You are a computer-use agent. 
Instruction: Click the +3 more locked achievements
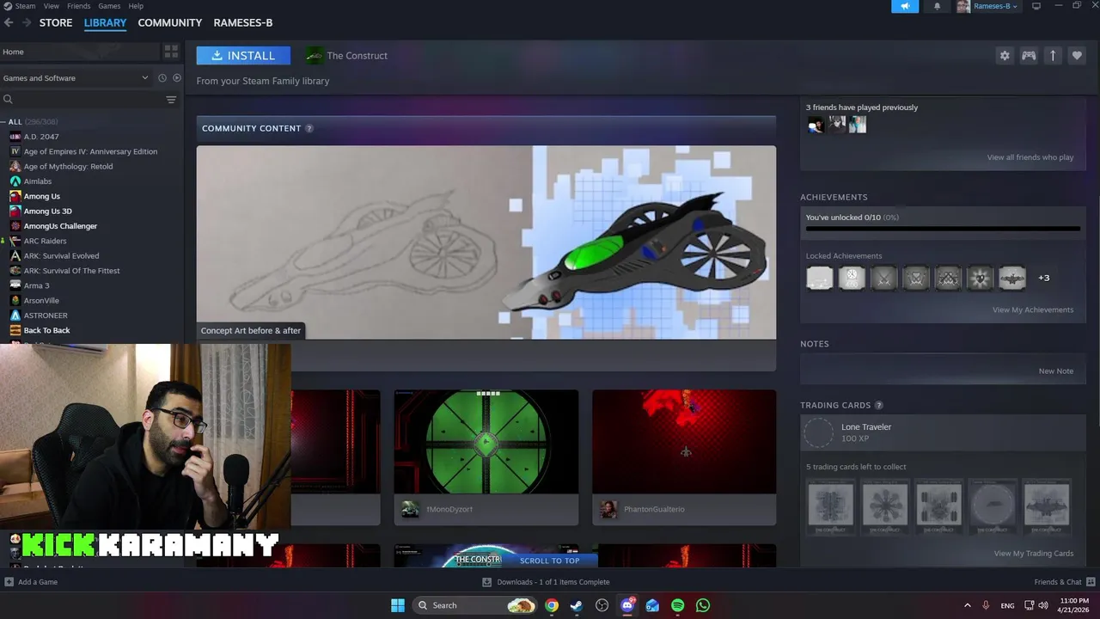click(1043, 278)
